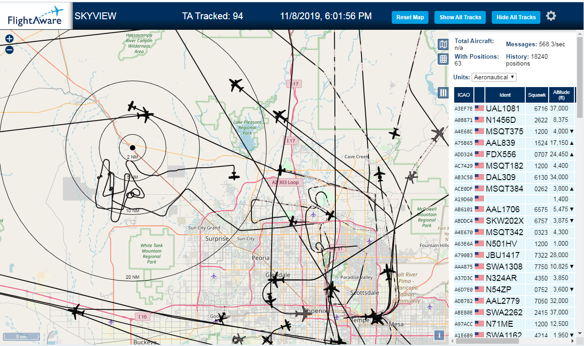Select the SWA1308 aircraft row

coord(515,267)
